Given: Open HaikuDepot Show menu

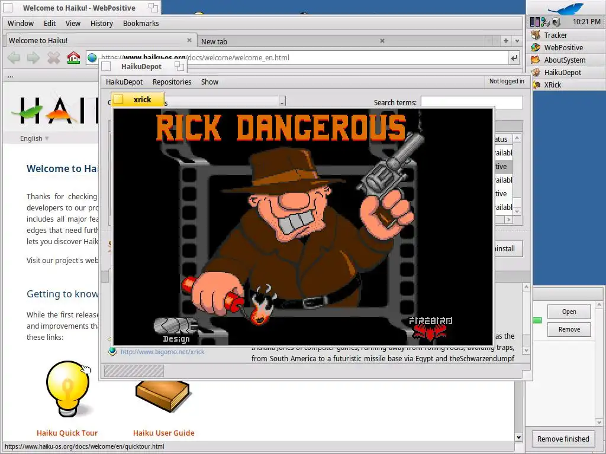Looking at the screenshot, I should coord(209,82).
